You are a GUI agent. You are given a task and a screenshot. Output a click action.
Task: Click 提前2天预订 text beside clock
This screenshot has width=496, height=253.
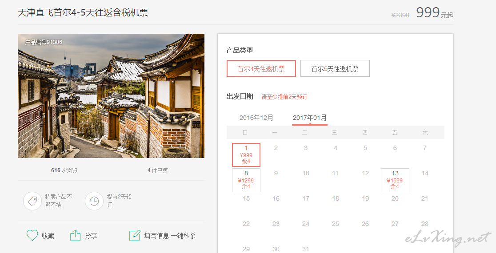tap(119, 201)
